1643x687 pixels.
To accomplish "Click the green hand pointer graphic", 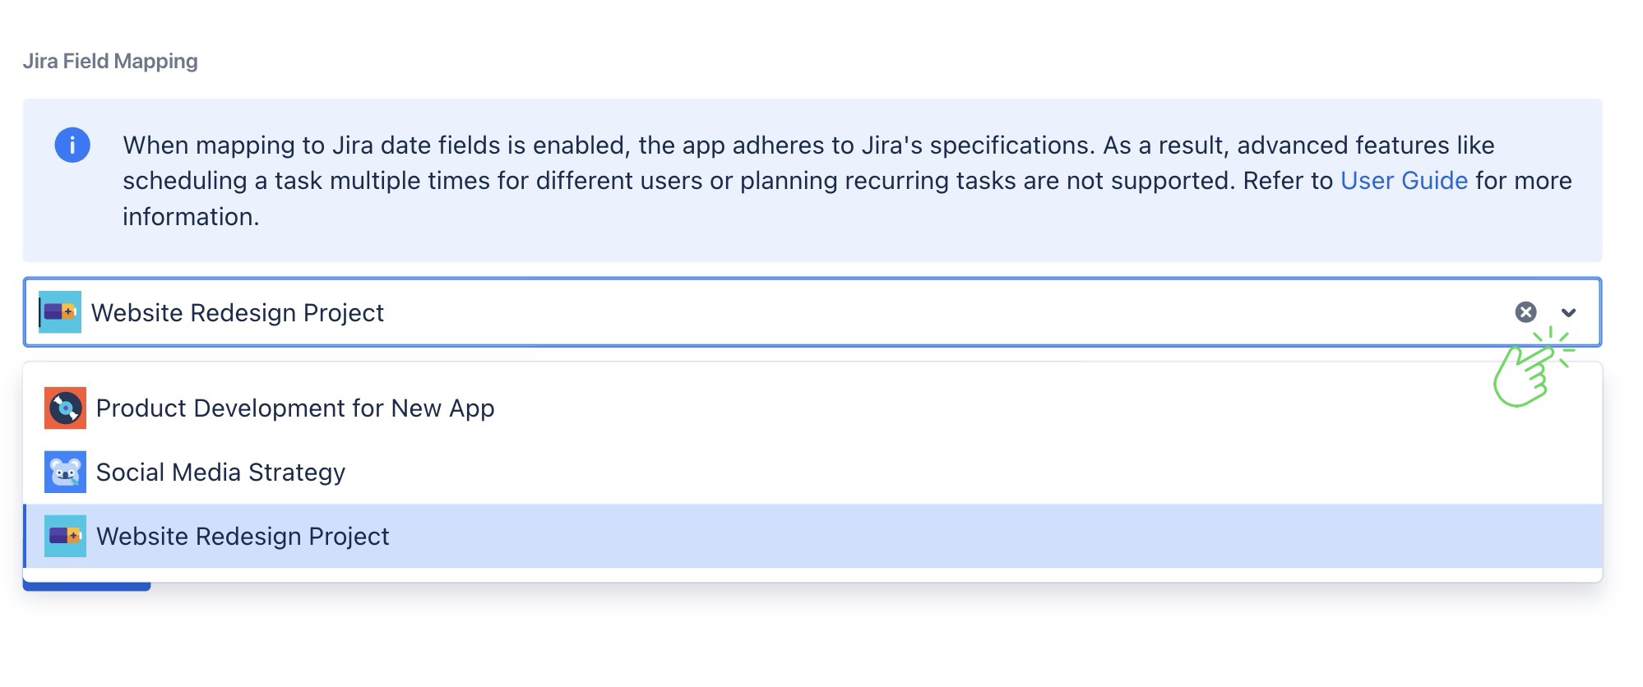I will 1528,371.
